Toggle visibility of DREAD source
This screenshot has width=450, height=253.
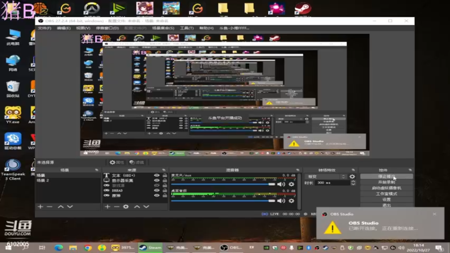(x=157, y=191)
